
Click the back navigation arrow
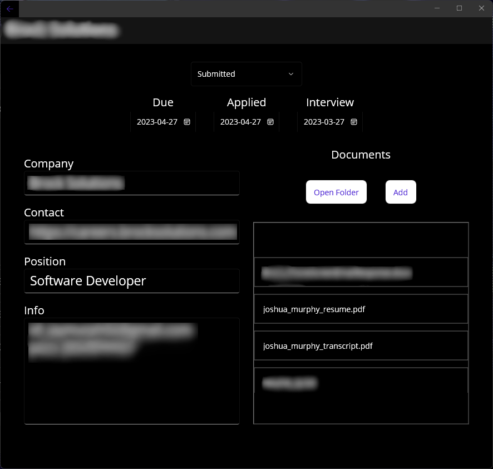[9, 8]
